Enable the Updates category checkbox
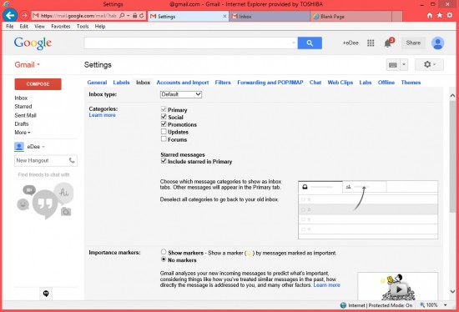This screenshot has height=312, width=459. pos(164,132)
